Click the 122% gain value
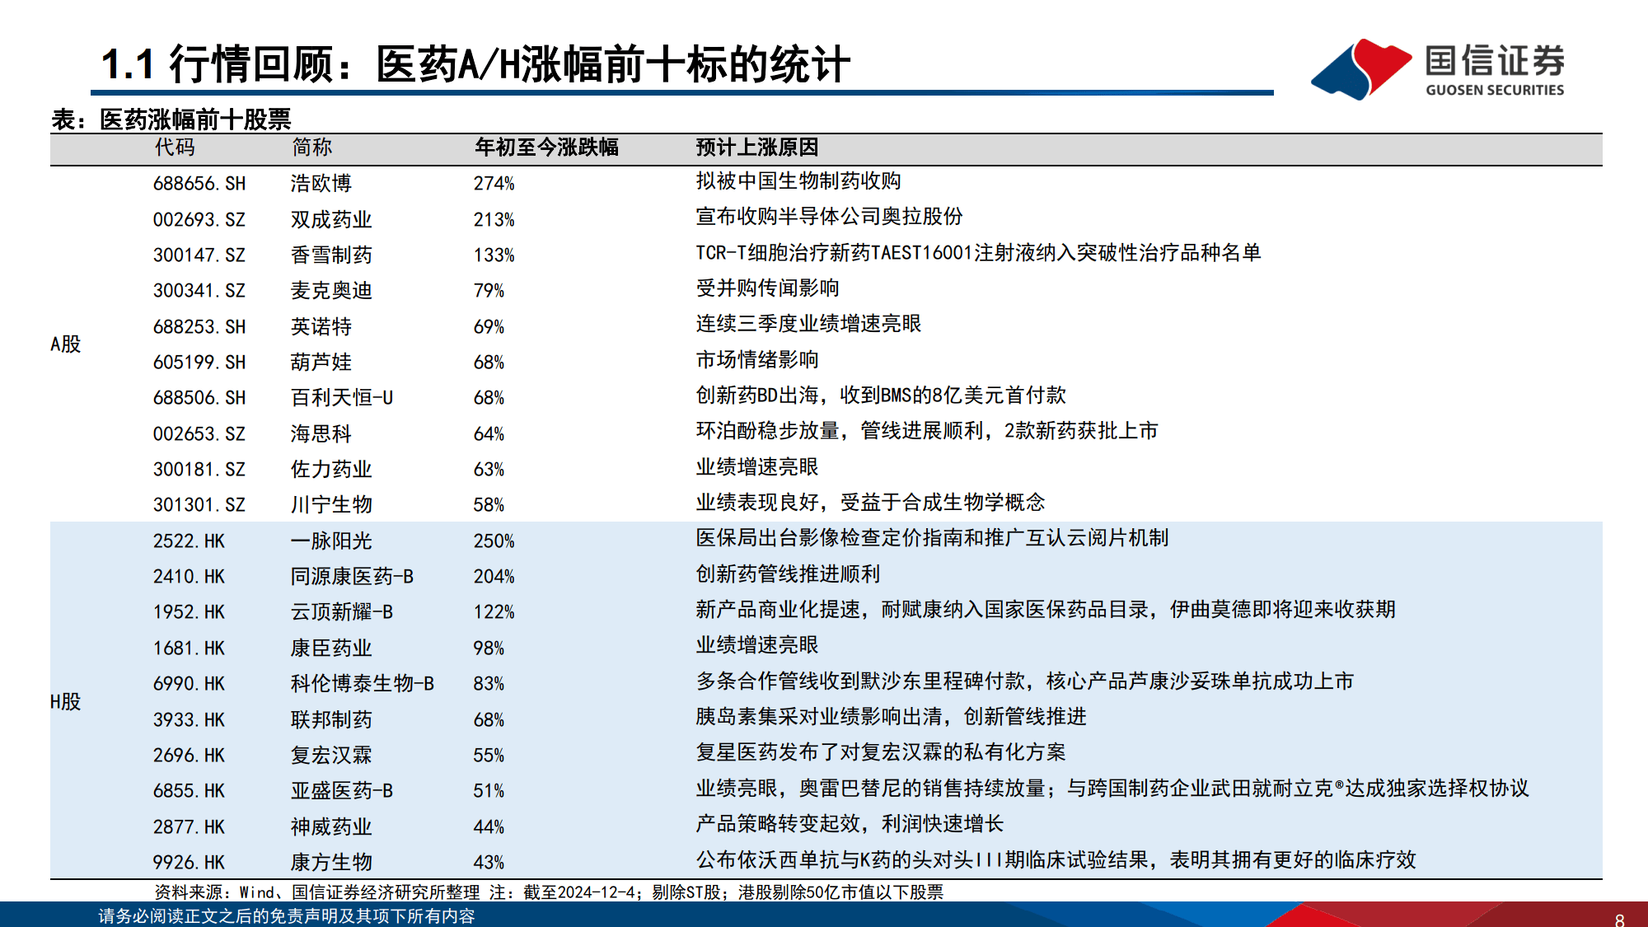Image resolution: width=1648 pixels, height=927 pixels. tap(494, 611)
